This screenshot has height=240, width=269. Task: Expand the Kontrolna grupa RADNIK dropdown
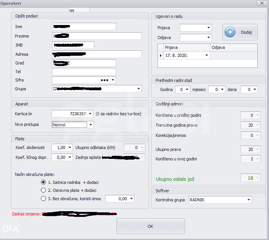[x=248, y=200]
